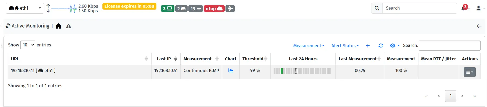This screenshot has height=107, width=487.
Task: Go to the Active Monitoring home icon
Action: point(58,26)
